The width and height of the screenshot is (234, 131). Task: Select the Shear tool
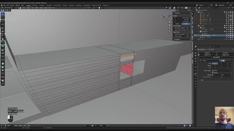pos(3,81)
